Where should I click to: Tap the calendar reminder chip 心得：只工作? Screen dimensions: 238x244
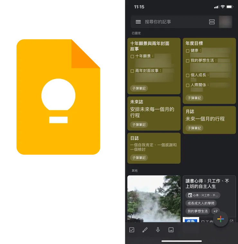203,195
